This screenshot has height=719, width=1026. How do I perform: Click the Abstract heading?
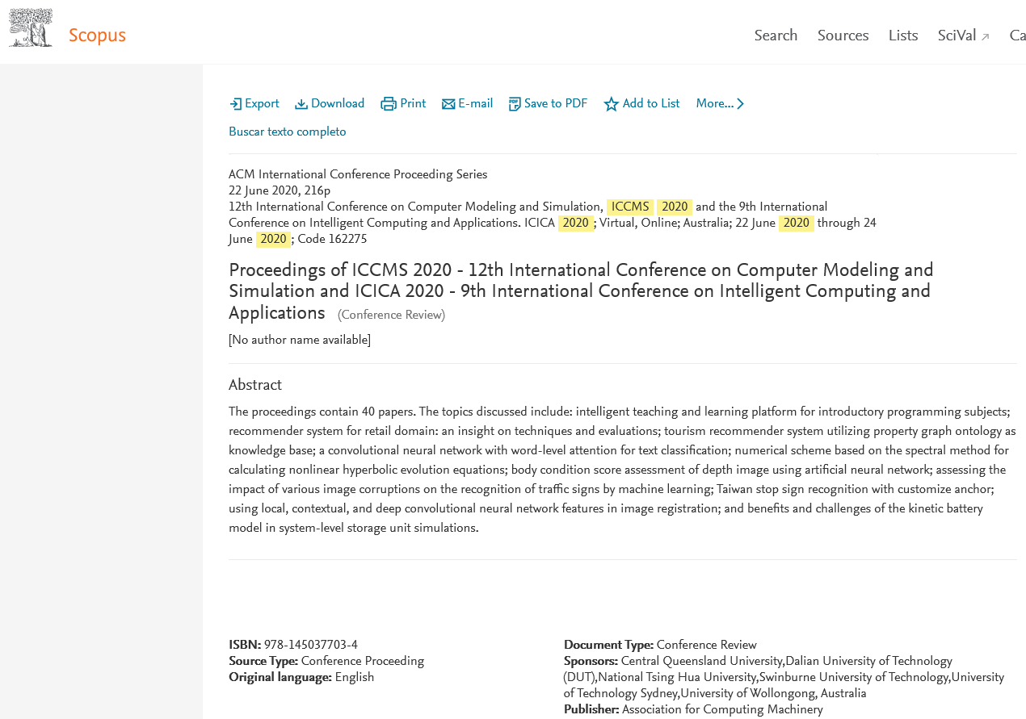(x=255, y=385)
